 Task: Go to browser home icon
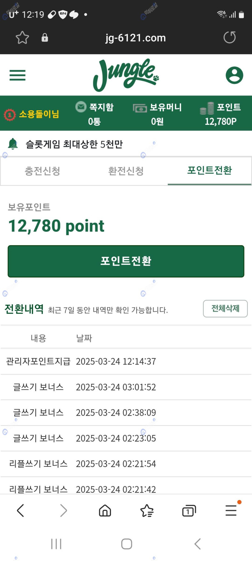click(x=105, y=511)
